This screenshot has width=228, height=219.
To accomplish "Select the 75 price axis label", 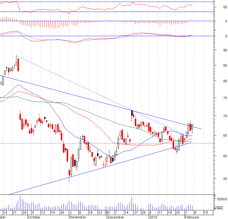I will [x=225, y=98].
